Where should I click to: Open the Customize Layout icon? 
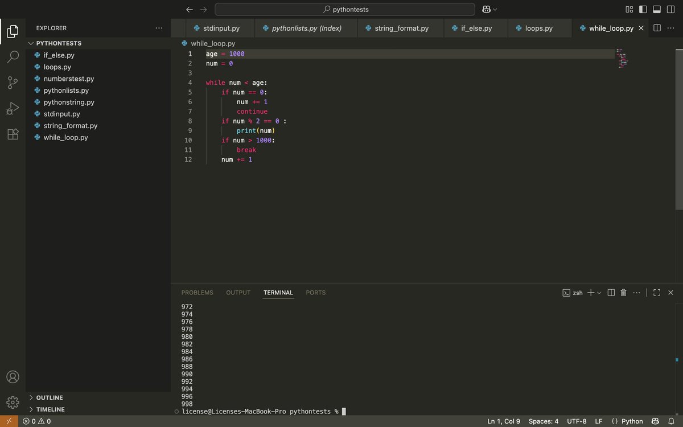(x=629, y=9)
